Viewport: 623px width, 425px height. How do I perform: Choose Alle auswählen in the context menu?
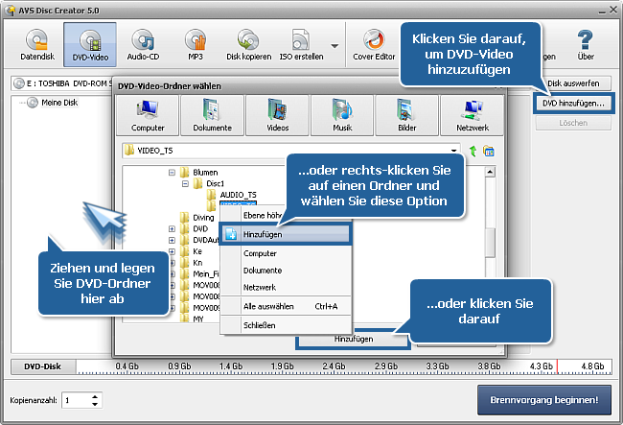coord(285,307)
